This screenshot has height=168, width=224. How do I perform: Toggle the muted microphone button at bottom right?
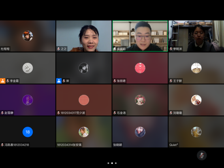(x=202, y=155)
